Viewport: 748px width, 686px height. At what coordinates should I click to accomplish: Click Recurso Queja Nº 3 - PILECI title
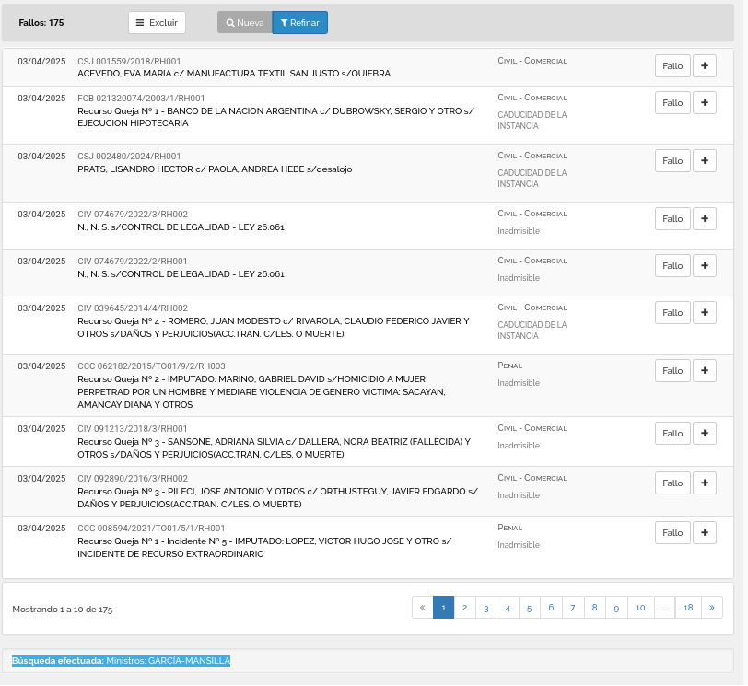point(277,498)
